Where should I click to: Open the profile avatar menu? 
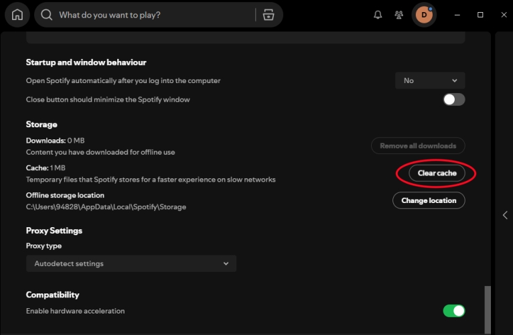click(x=424, y=15)
